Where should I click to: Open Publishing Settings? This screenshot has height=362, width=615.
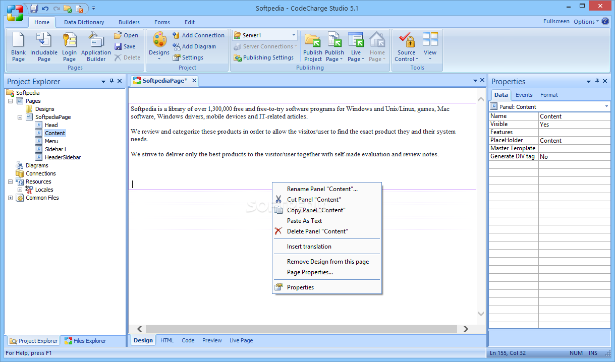pyautogui.click(x=264, y=57)
